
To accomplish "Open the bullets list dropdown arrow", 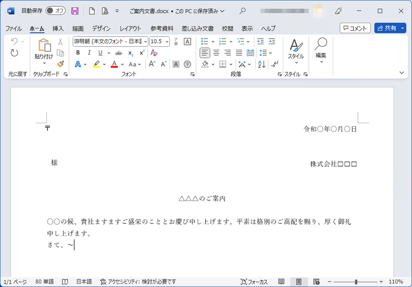I will click(213, 42).
